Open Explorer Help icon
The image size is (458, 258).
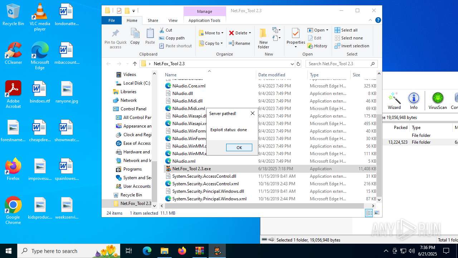coord(378,20)
